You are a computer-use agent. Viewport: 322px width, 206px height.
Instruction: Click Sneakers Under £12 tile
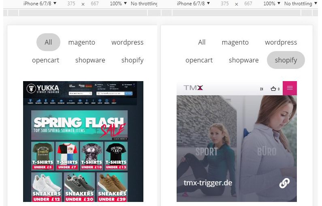47,187
